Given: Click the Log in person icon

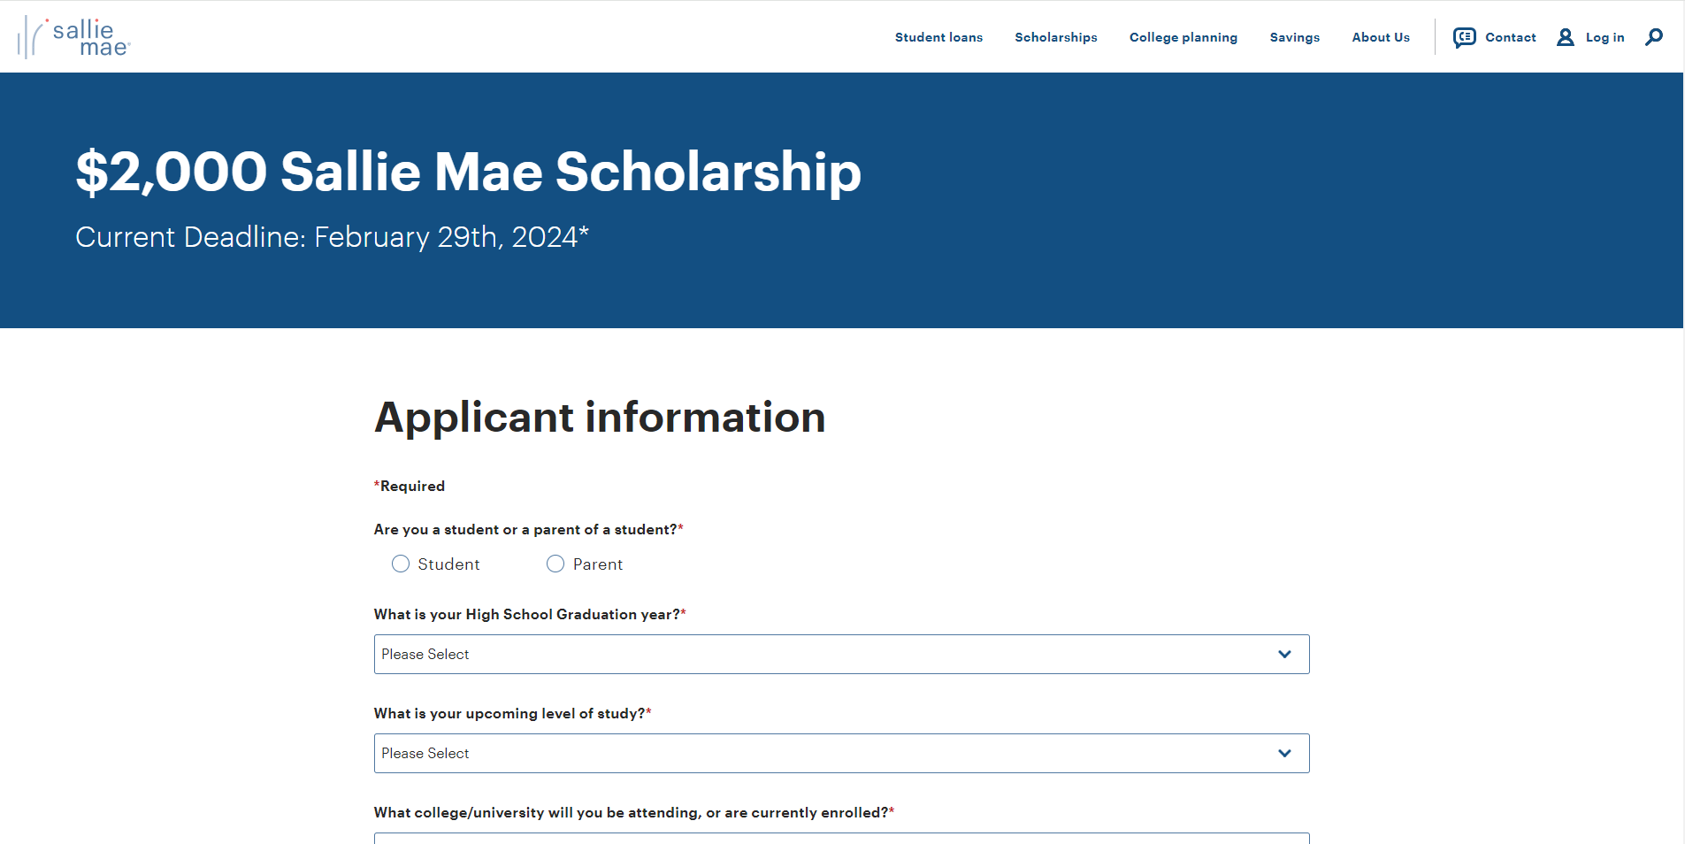Looking at the screenshot, I should (1565, 37).
